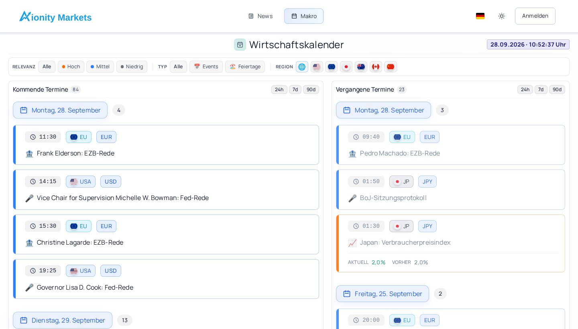The image size is (578, 329).
Task: Select Alle type filter
Action: pyautogui.click(x=178, y=67)
